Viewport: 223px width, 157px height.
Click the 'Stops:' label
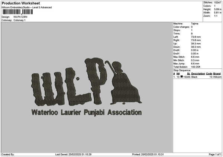point(177,30)
